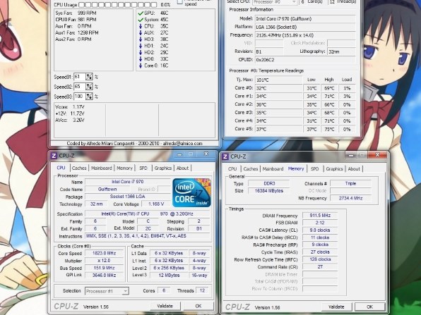Click the GPU temperature green checkmark icon

pyautogui.click(x=141, y=13)
